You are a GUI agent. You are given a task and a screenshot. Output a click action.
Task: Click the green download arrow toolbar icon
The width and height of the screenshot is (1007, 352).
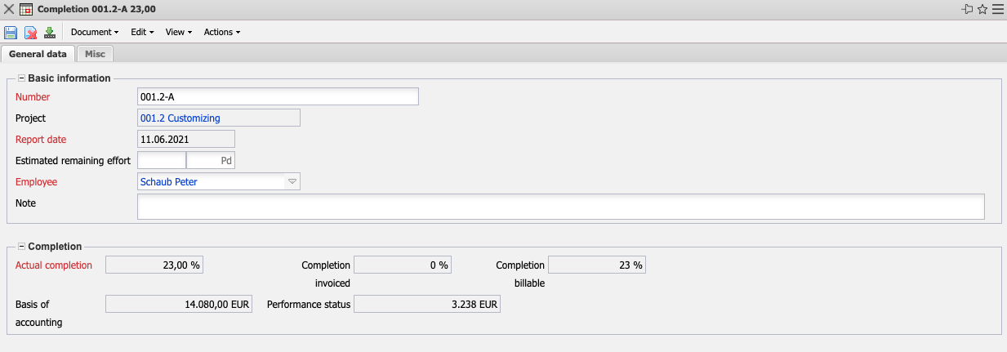[x=49, y=33]
